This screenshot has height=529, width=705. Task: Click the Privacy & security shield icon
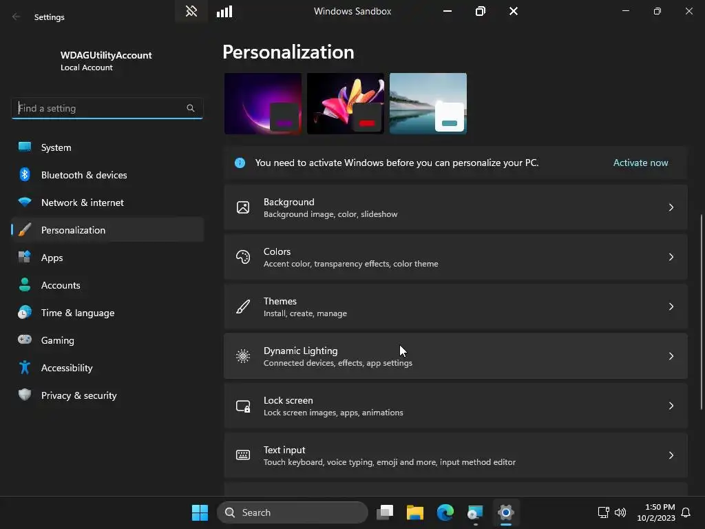click(x=25, y=395)
